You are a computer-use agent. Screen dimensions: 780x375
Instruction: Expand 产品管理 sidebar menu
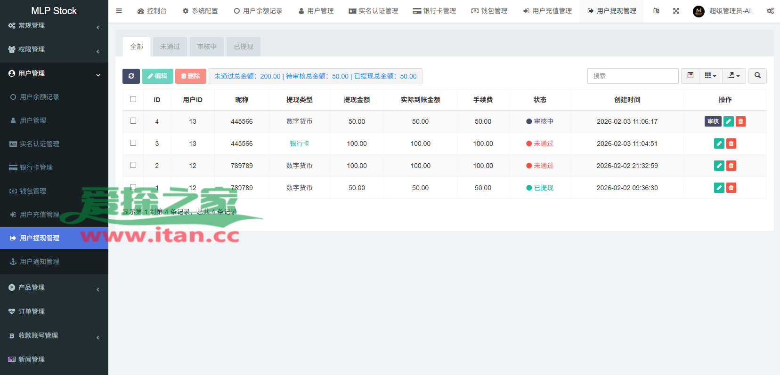pyautogui.click(x=54, y=287)
